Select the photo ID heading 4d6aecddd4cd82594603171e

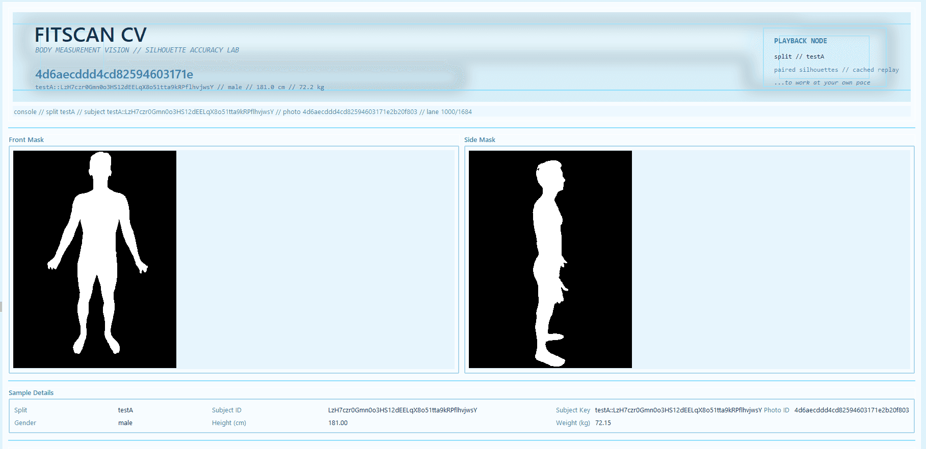tap(114, 74)
